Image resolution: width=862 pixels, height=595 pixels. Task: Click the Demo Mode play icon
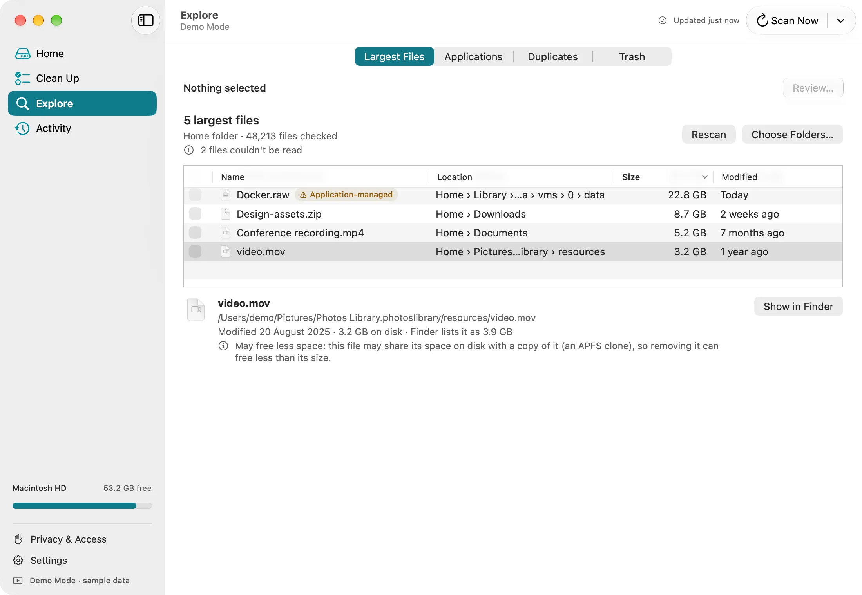(18, 581)
